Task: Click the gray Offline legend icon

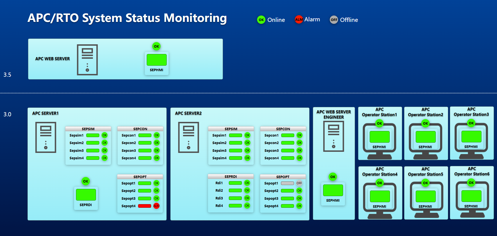Action: click(334, 20)
